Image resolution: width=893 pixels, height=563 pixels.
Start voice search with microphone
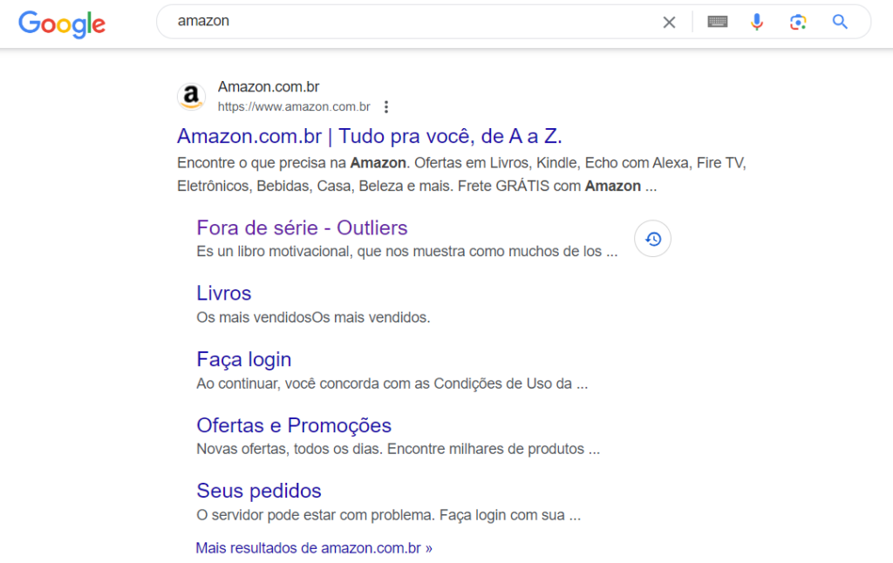pos(757,23)
